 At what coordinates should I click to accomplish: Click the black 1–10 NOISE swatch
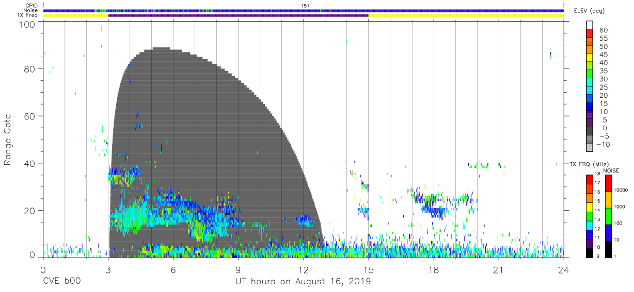(608, 249)
